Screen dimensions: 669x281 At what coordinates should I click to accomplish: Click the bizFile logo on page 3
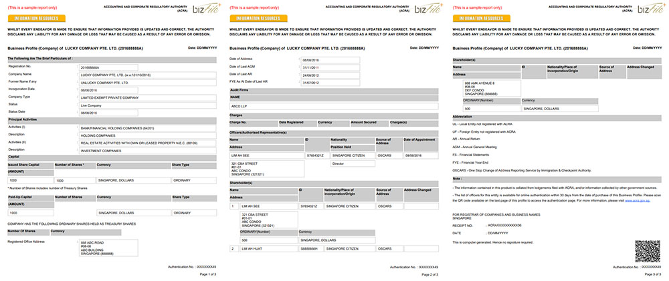pos(653,8)
